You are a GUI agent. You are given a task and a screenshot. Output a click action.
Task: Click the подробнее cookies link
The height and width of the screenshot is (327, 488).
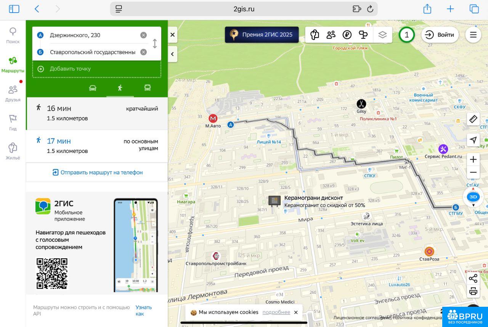pos(276,312)
